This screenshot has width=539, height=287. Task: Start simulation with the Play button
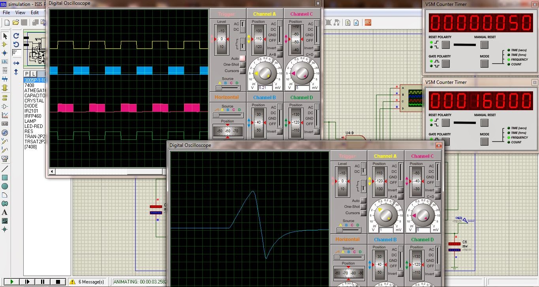point(12,281)
